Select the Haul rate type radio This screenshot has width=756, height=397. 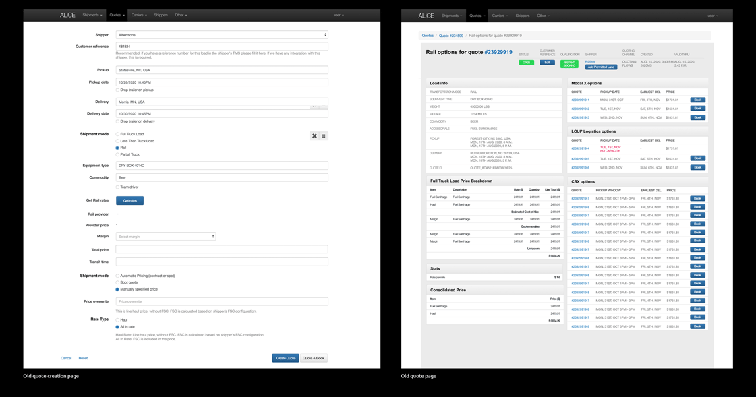point(117,320)
